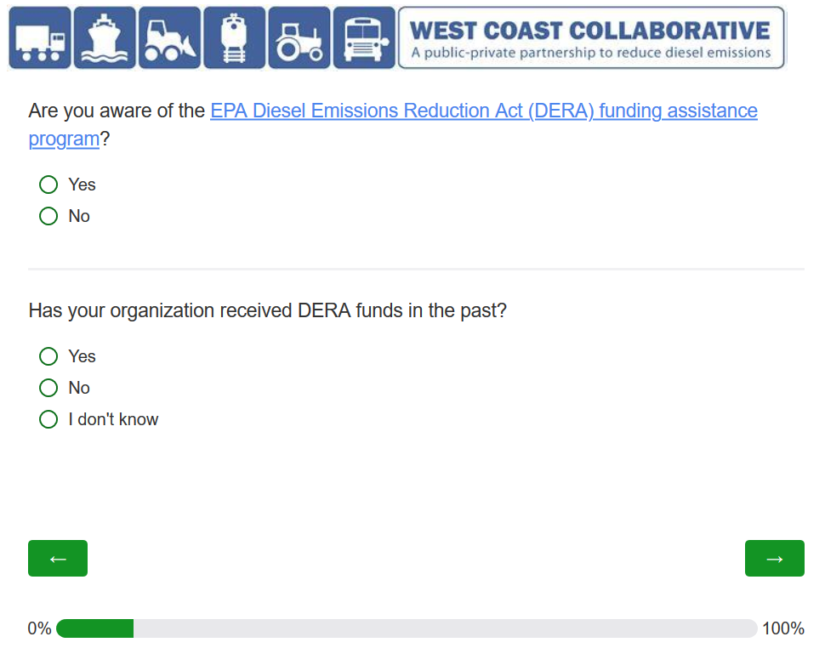
Task: Click the ship icon in the banner
Action: tap(105, 38)
